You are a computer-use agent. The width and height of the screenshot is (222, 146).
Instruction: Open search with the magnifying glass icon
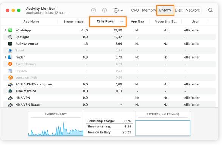(211, 10)
